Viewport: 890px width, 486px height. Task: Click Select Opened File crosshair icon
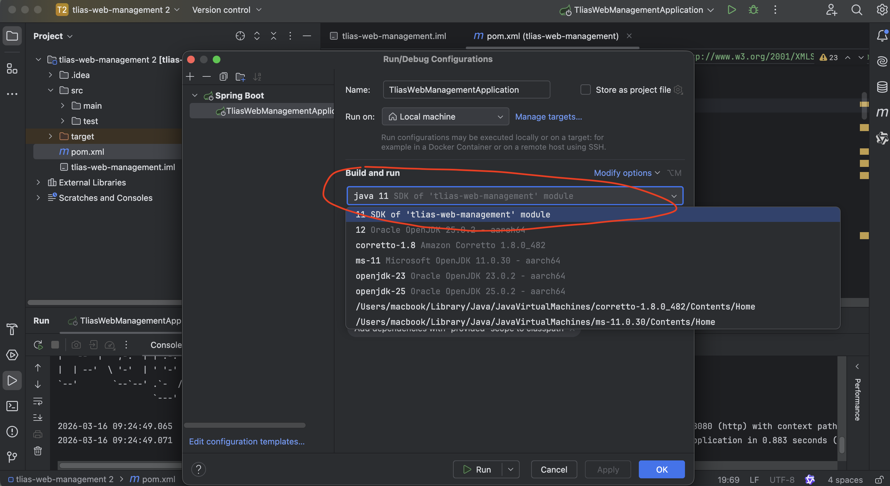pyautogui.click(x=240, y=36)
